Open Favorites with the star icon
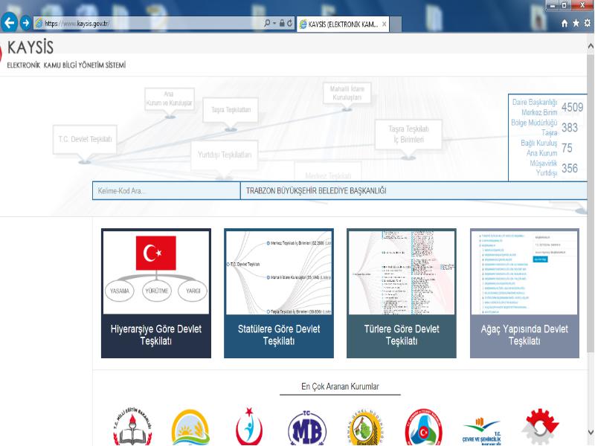Viewport: 595px width, 446px height. click(x=576, y=23)
